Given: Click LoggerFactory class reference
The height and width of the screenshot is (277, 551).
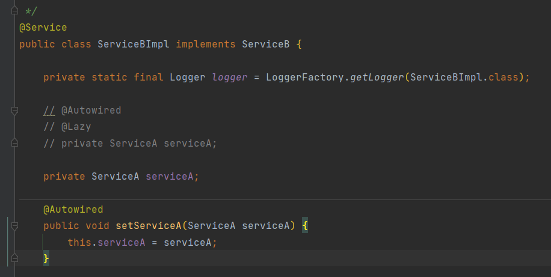Looking at the screenshot, I should [304, 78].
